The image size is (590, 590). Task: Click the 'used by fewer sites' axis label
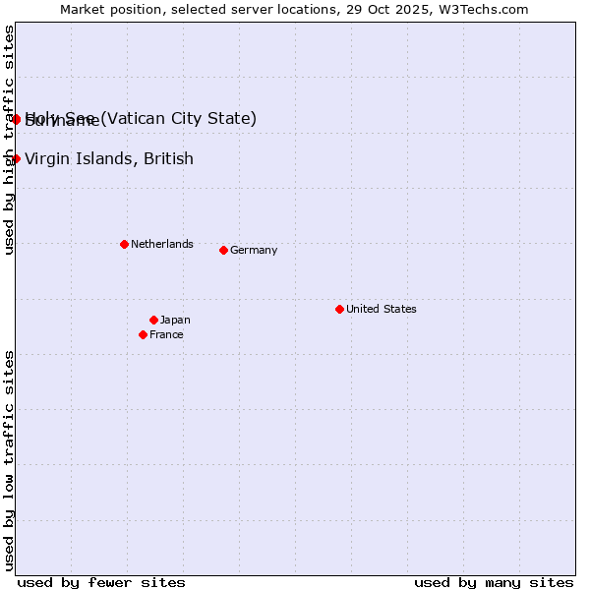click(101, 582)
